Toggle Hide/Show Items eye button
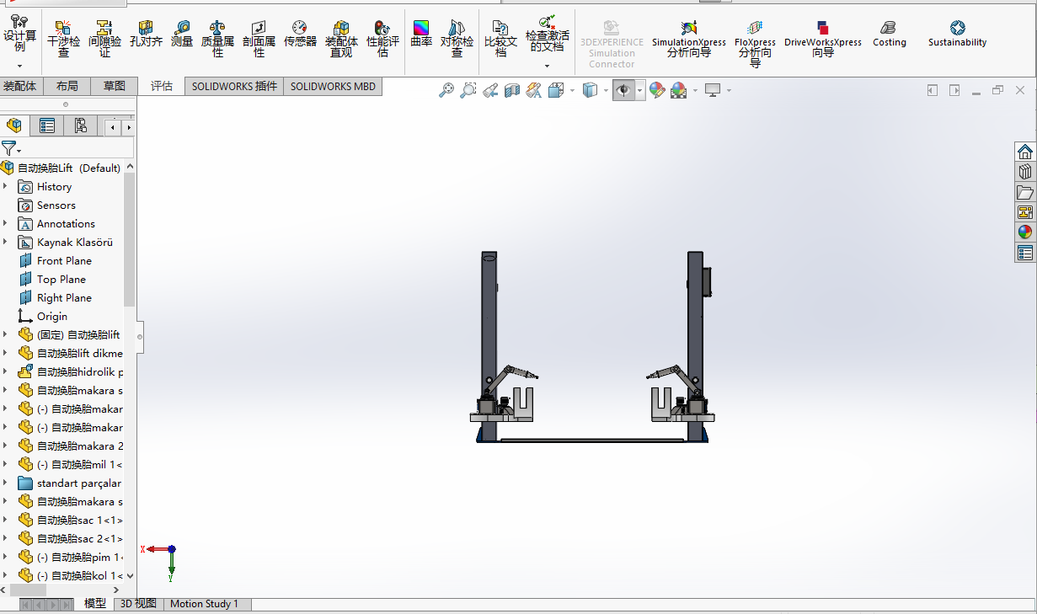 click(623, 90)
